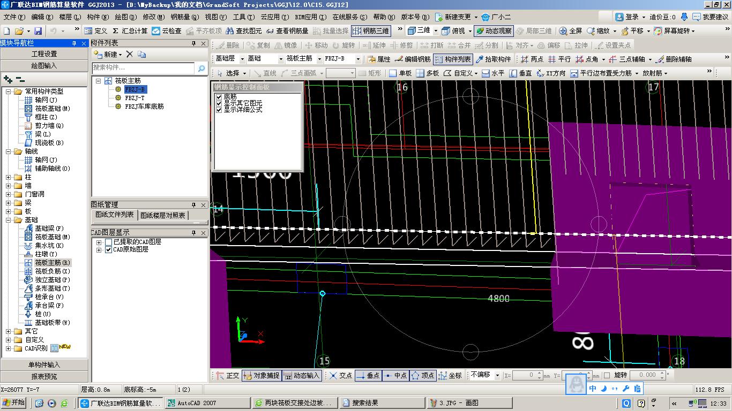732x411 pixels.
Task: Click search magnifier in component list
Action: click(201, 68)
